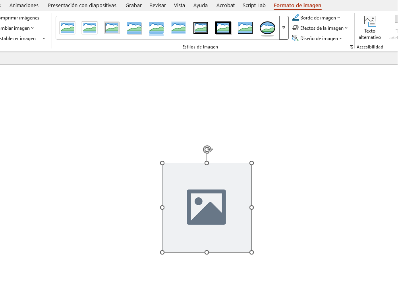The height and width of the screenshot is (301, 398).
Task: Click the Comprimir imágenes button
Action: point(20,18)
